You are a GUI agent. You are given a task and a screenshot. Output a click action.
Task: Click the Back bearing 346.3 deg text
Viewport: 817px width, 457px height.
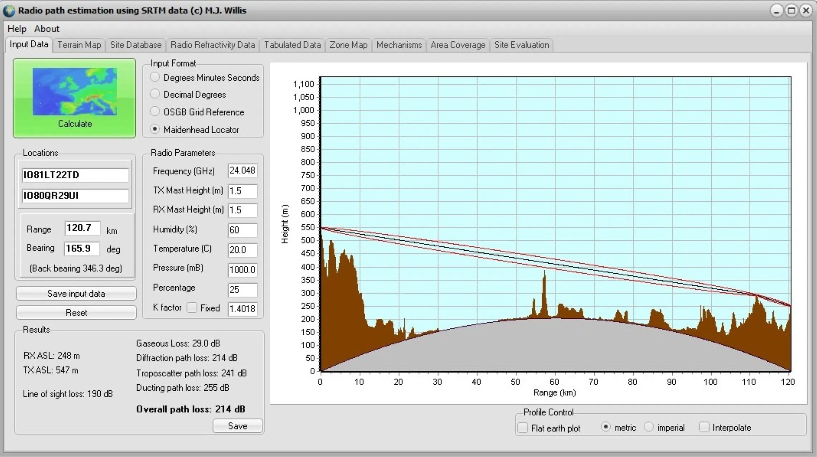(x=76, y=269)
